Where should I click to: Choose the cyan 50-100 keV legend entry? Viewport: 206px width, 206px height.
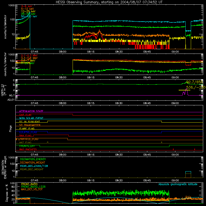pos(29,16)
